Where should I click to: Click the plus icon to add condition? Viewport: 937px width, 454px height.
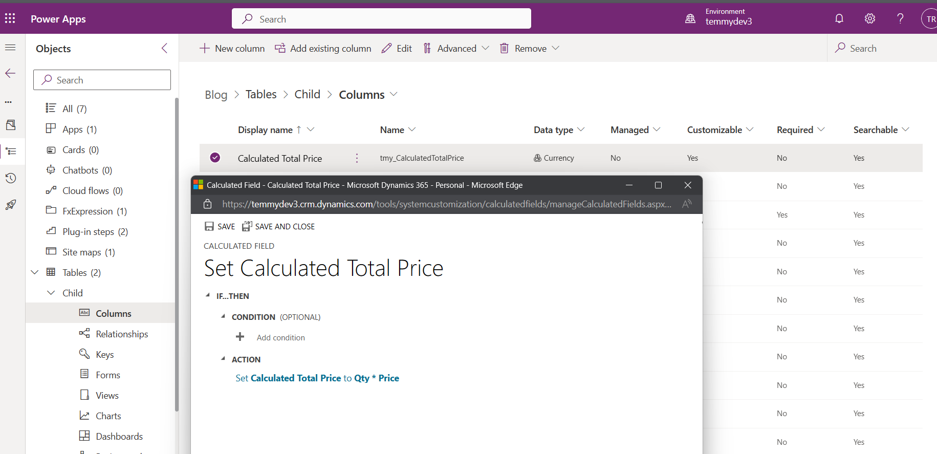pyautogui.click(x=240, y=337)
